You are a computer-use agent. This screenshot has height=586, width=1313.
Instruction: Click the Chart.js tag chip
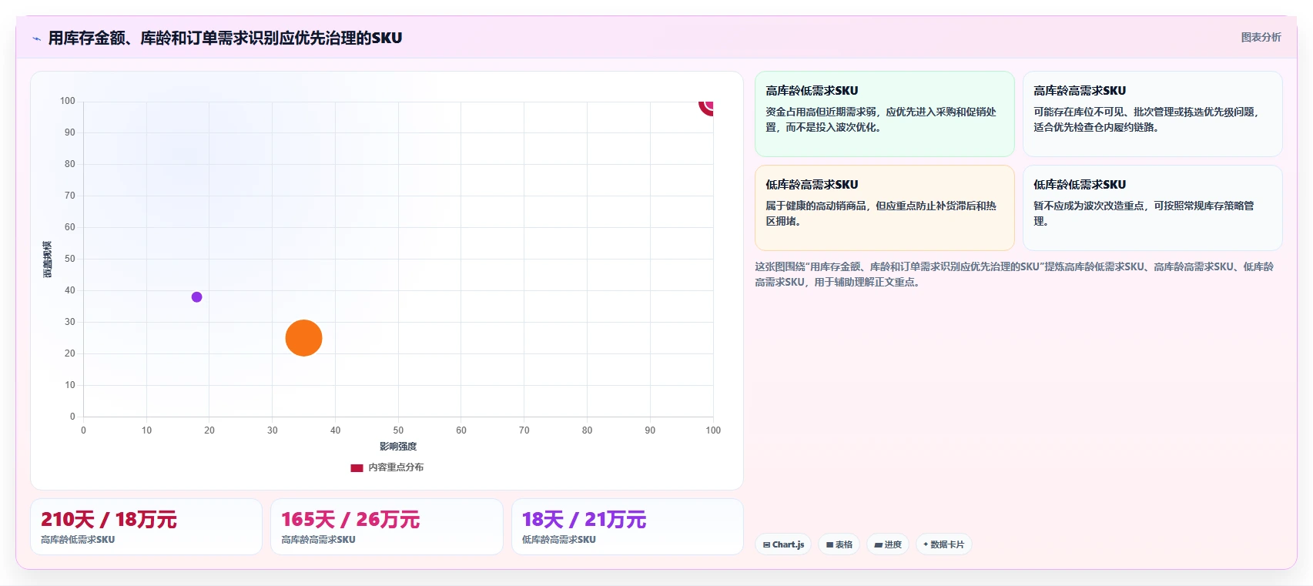pyautogui.click(x=783, y=544)
